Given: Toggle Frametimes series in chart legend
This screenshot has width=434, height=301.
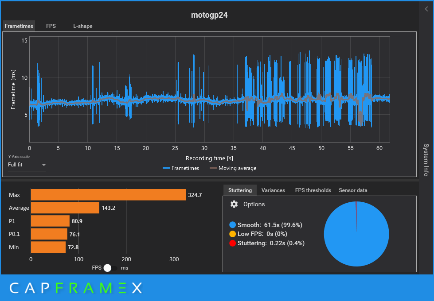Looking at the screenshot, I should (181, 168).
